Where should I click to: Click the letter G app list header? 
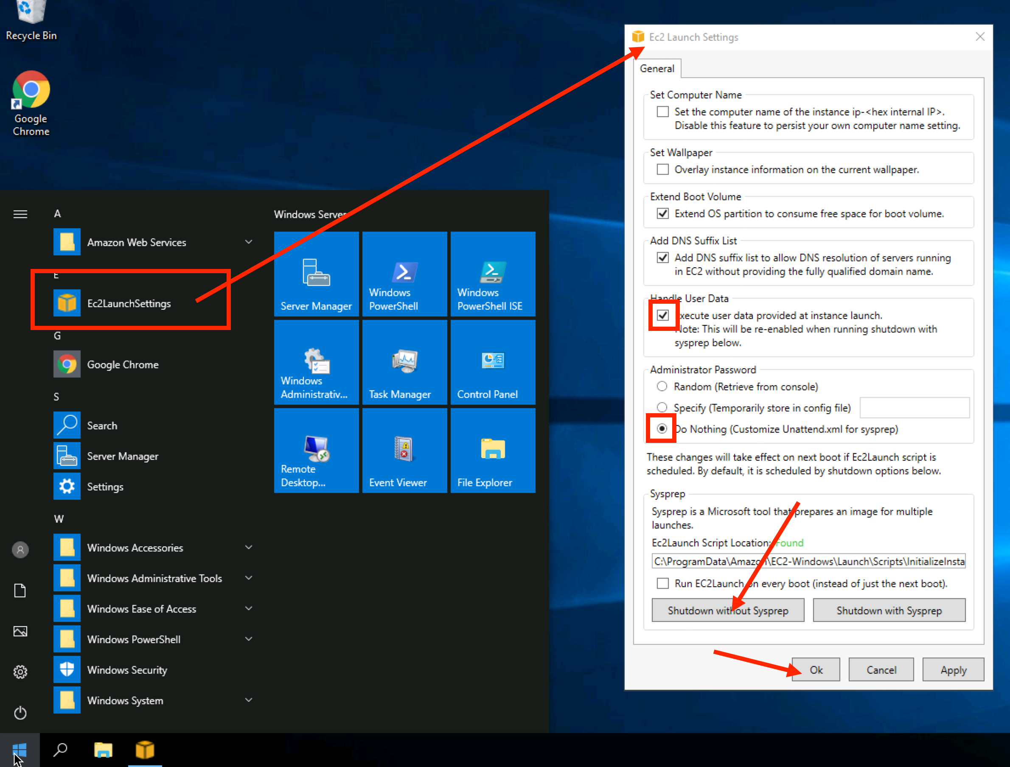58,336
